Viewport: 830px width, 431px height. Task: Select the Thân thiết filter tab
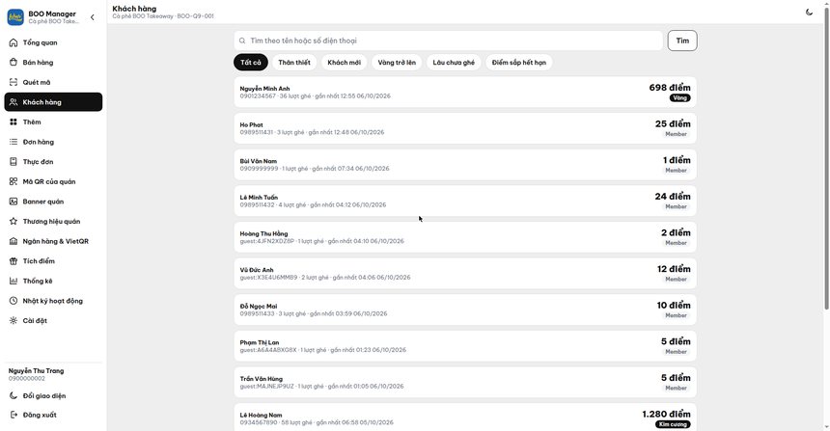point(294,63)
